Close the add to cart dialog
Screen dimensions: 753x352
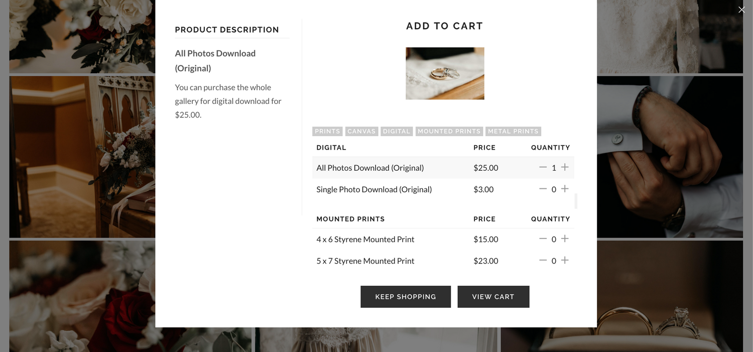tap(741, 10)
